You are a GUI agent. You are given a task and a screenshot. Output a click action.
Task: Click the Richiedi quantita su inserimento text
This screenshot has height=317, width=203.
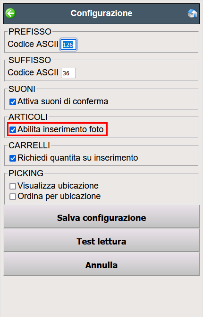pyautogui.click(x=78, y=158)
